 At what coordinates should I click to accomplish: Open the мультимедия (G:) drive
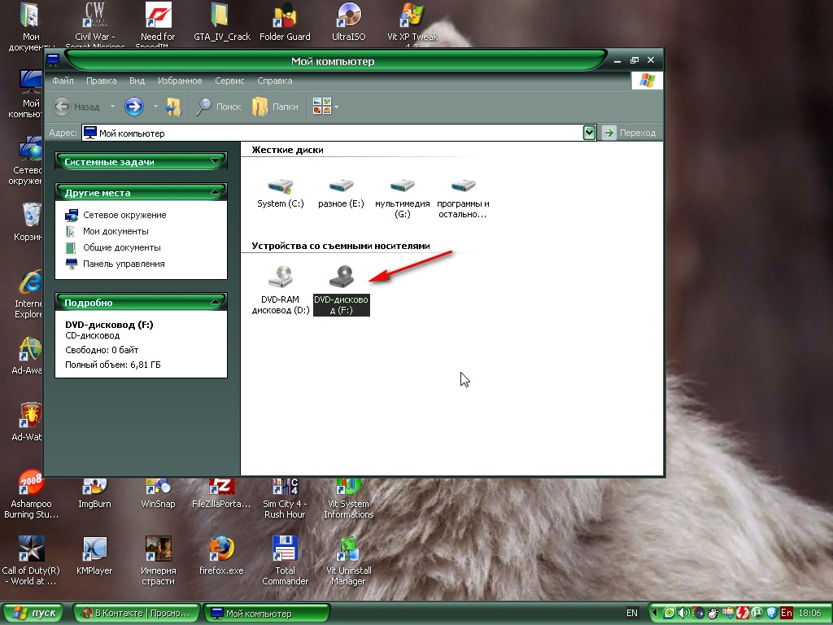(402, 199)
